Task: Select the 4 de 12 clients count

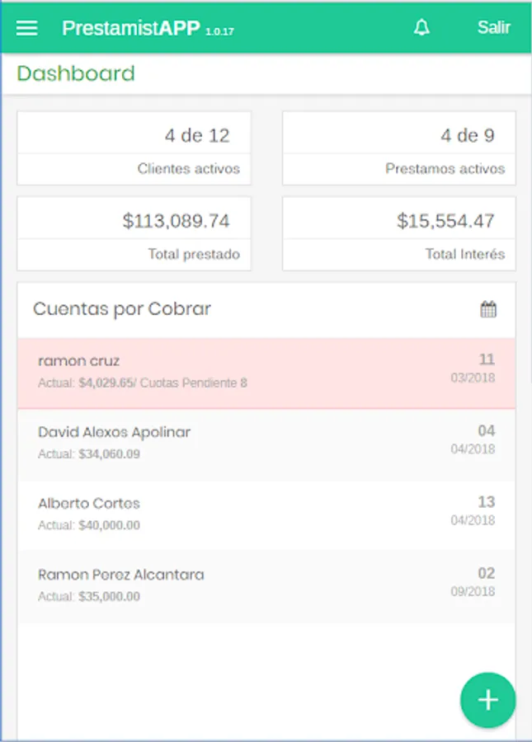Action: tap(197, 136)
